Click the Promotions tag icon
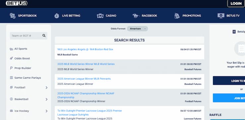The height and width of the screenshot is (120, 245). [177, 16]
